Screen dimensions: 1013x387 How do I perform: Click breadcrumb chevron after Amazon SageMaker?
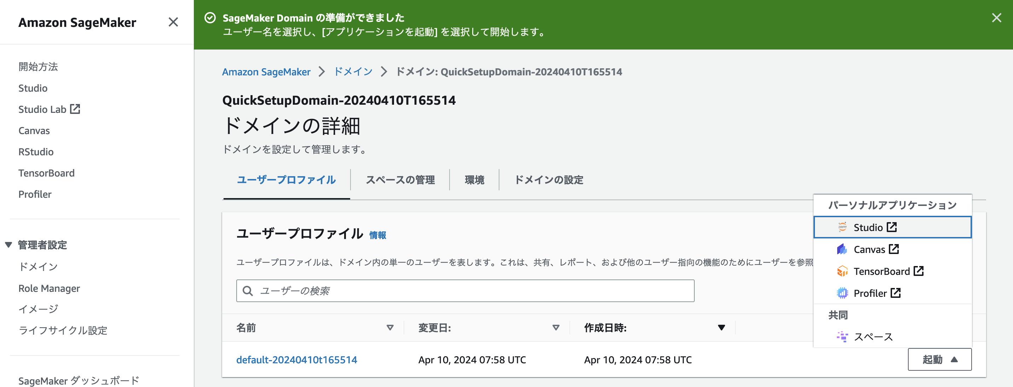[322, 71]
